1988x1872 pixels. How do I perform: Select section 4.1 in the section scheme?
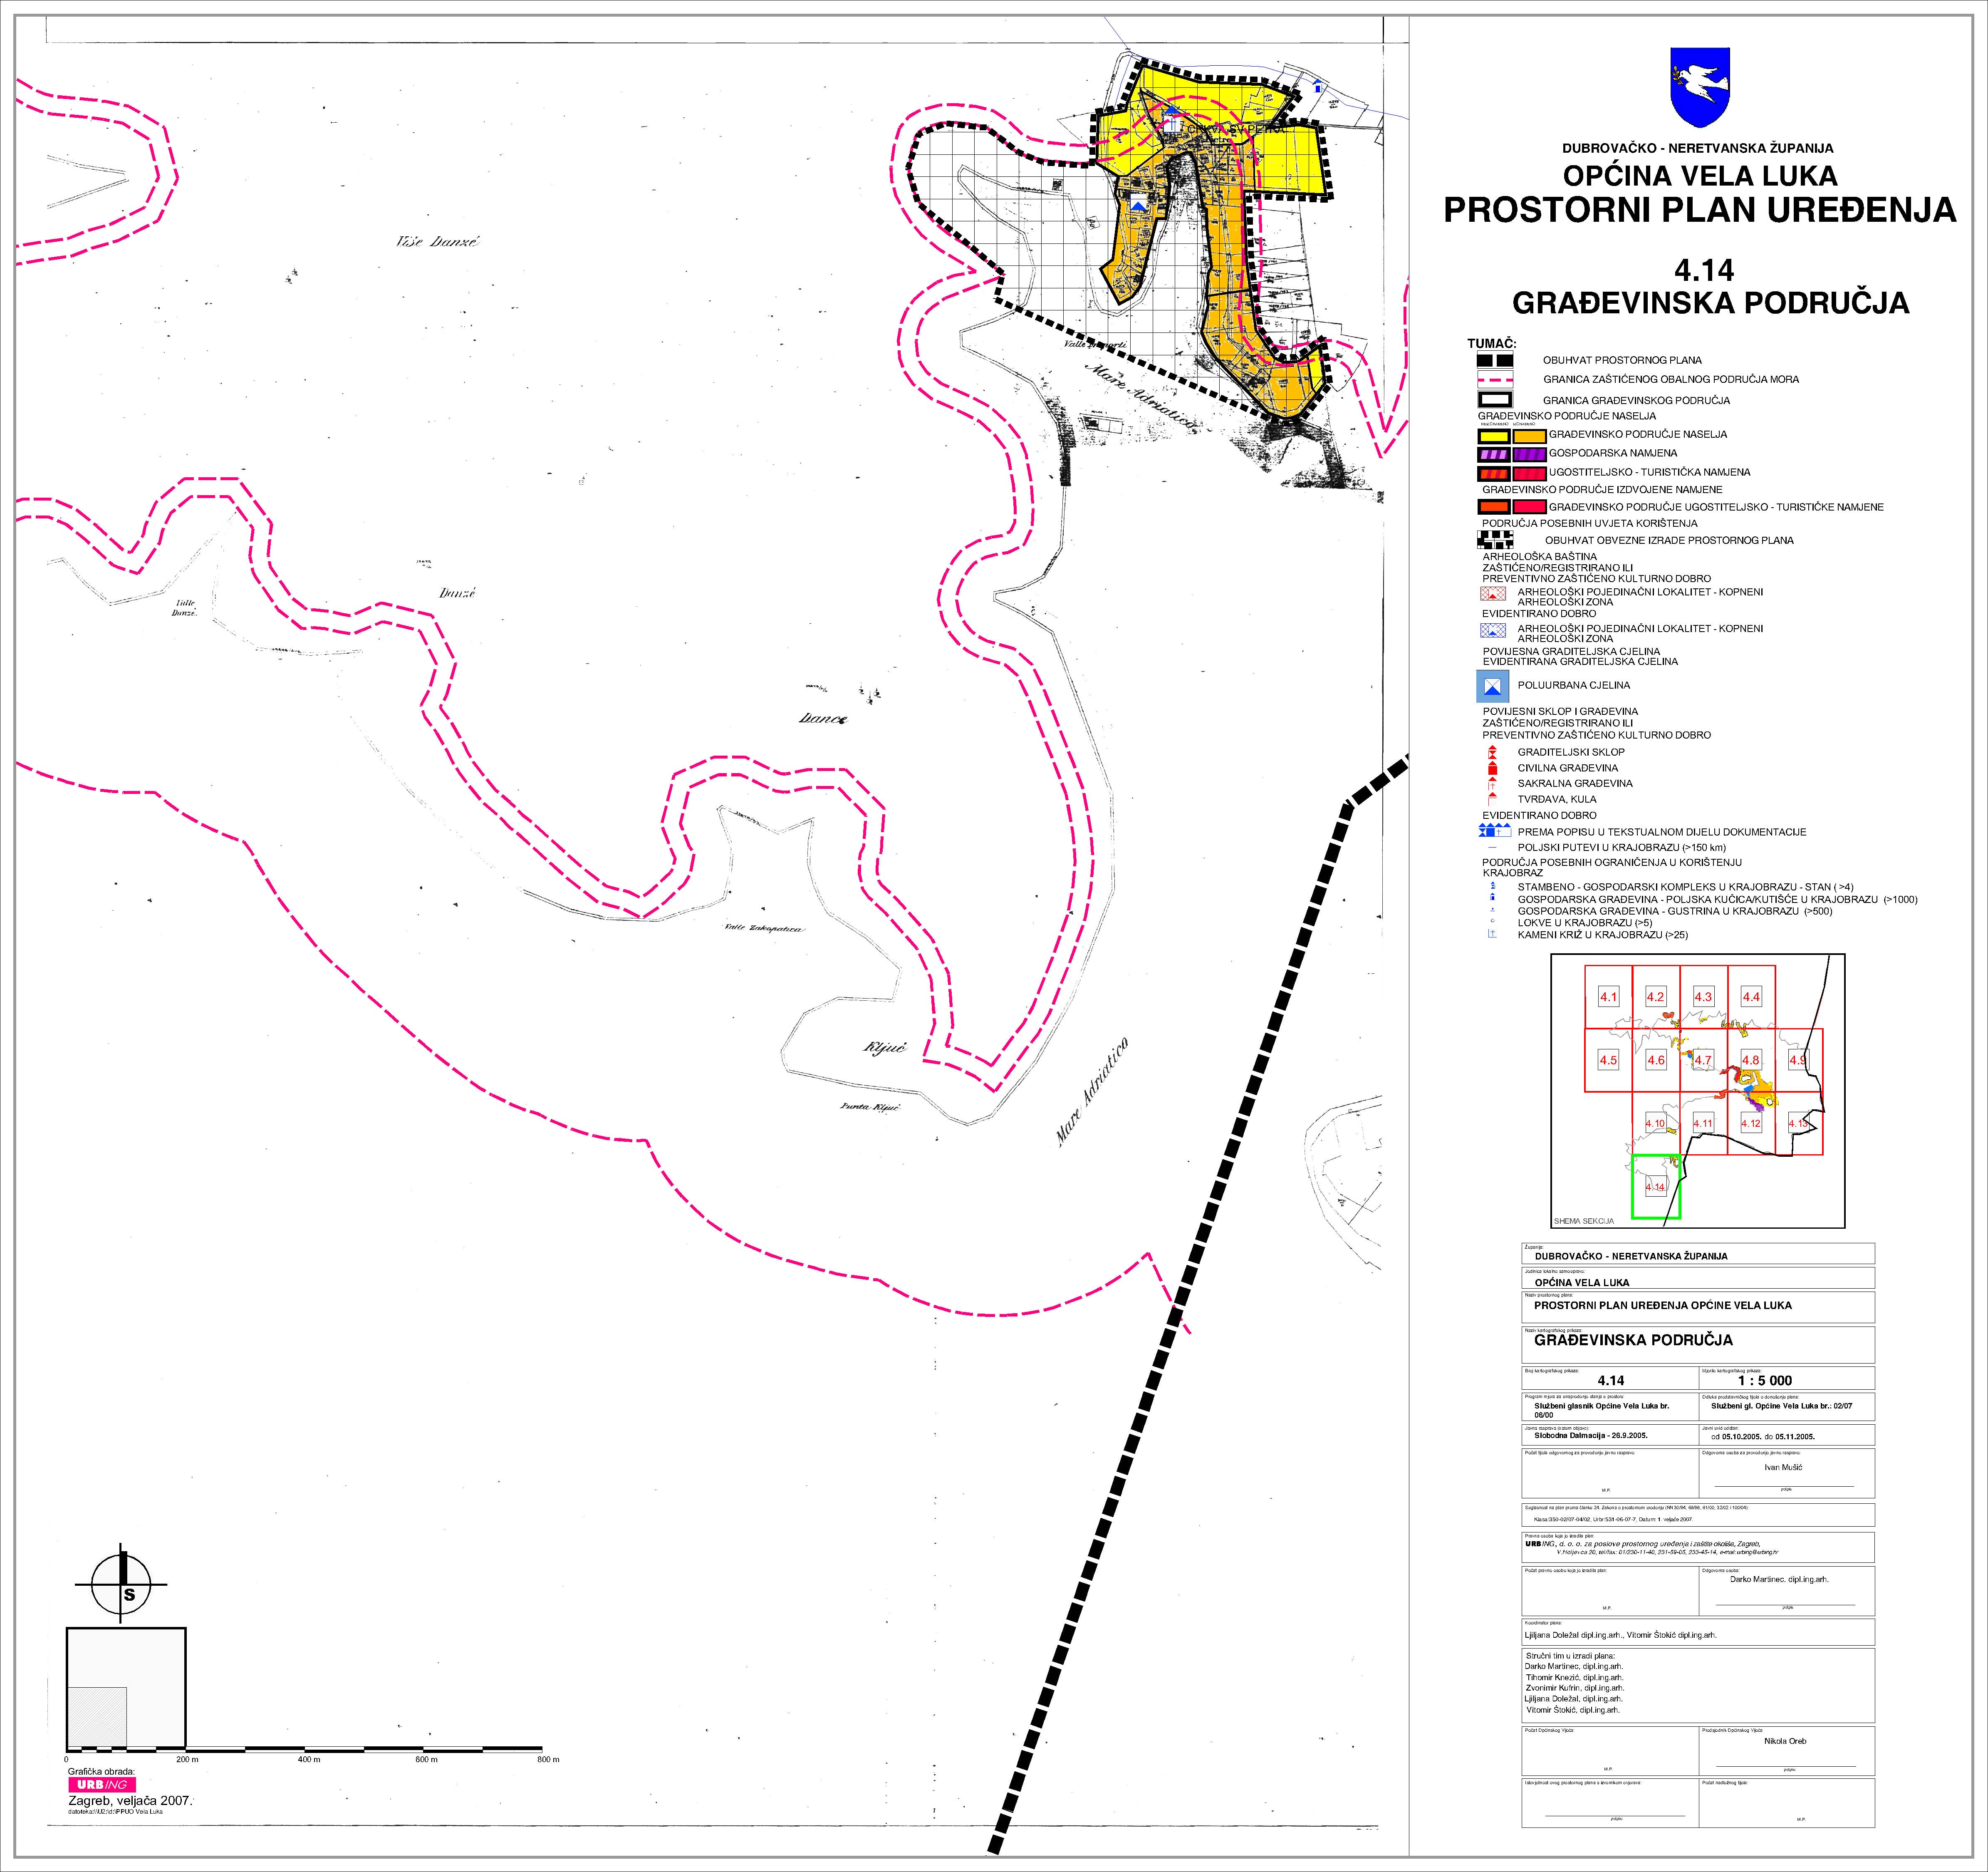[1608, 997]
